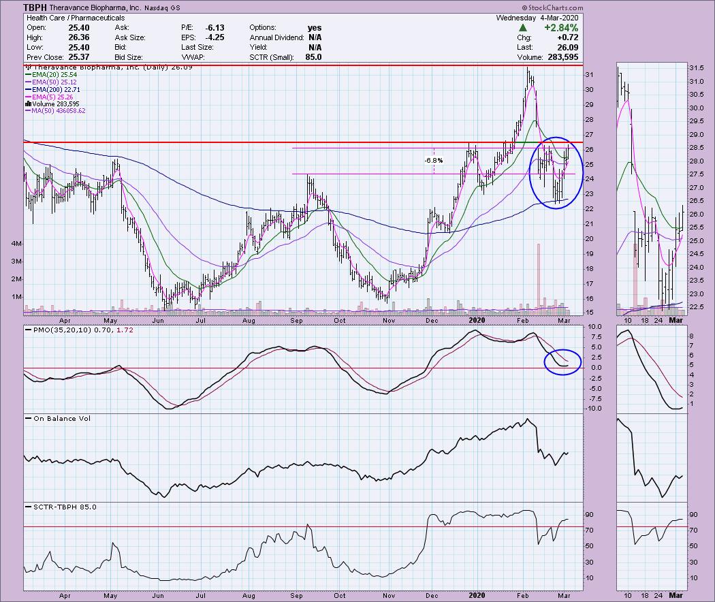This screenshot has width=715, height=602.
Task: Click the MA(50) 436058.62 legend entry
Action: click(55, 111)
